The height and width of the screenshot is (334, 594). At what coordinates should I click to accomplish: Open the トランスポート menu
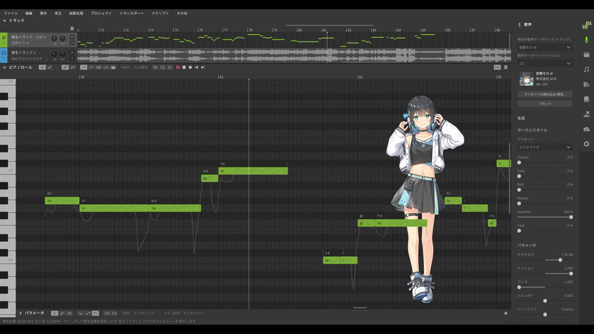[132, 13]
